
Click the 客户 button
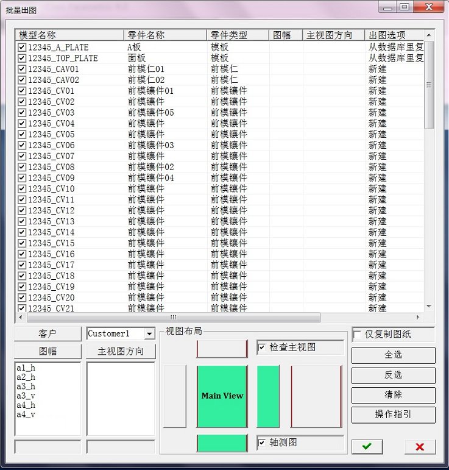point(48,333)
